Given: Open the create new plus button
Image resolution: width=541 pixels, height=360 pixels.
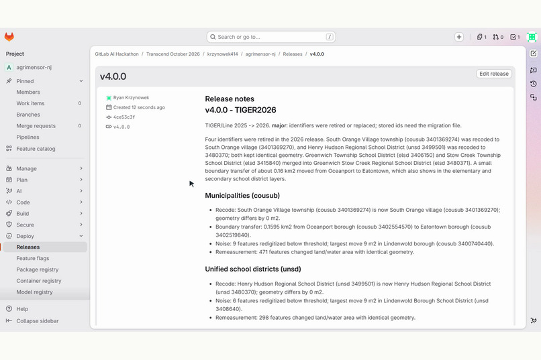Looking at the screenshot, I should point(459,37).
